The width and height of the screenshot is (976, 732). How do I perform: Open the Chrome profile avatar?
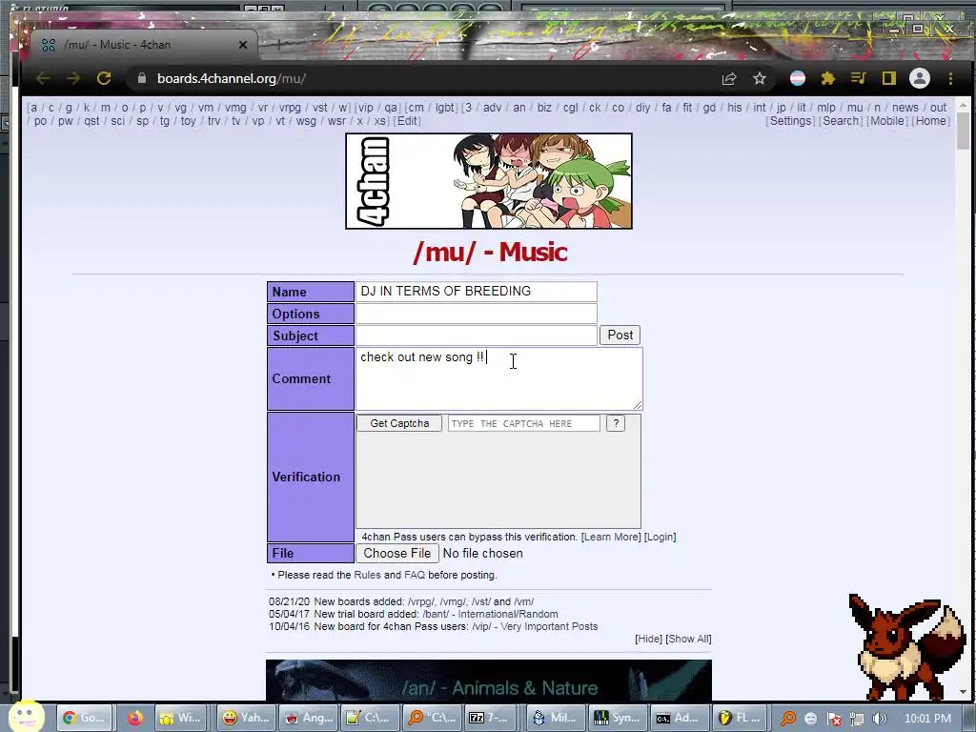(920, 78)
